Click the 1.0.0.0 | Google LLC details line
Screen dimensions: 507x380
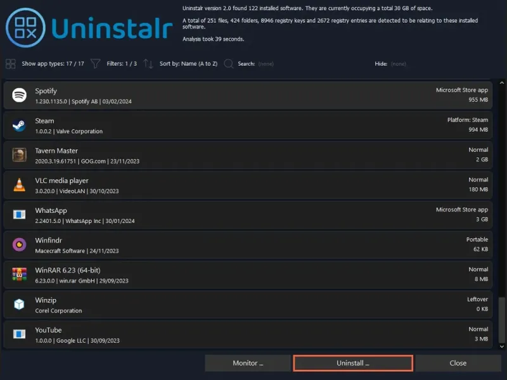tap(77, 341)
